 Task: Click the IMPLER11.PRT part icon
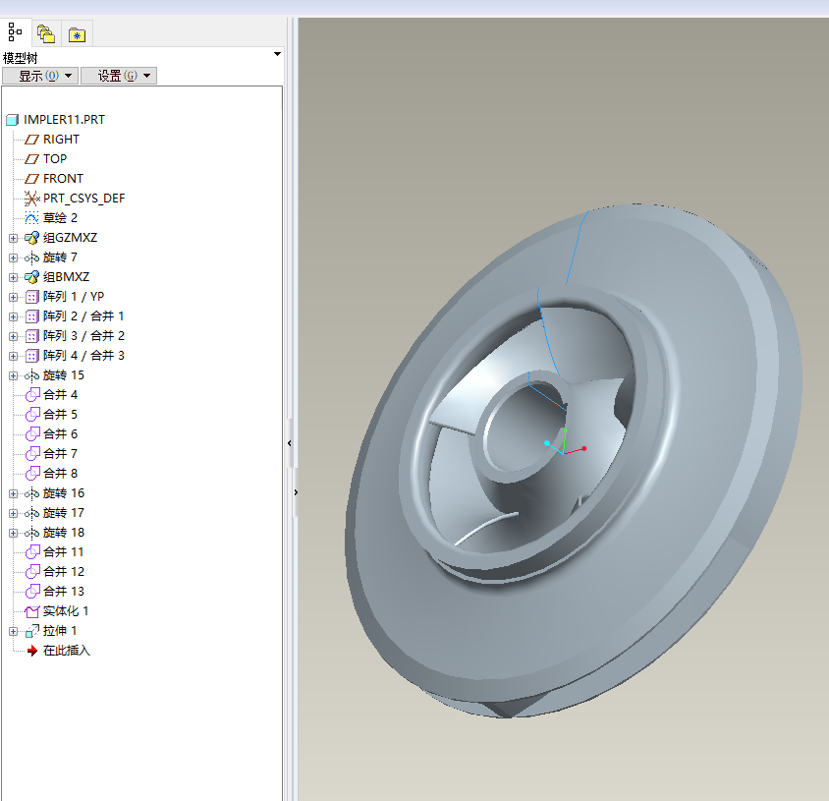click(13, 120)
